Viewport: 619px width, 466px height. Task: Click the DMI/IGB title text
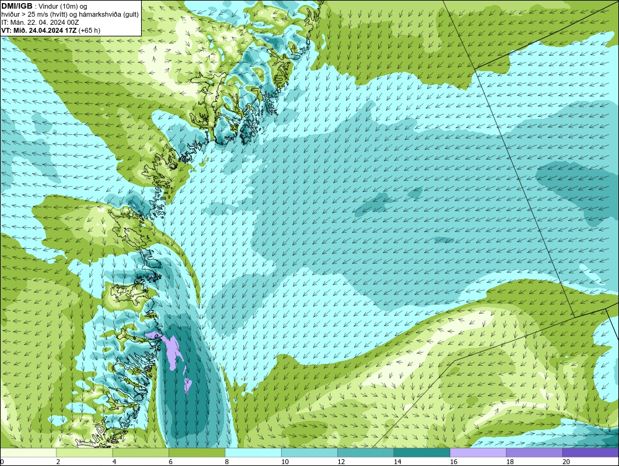click(x=17, y=6)
